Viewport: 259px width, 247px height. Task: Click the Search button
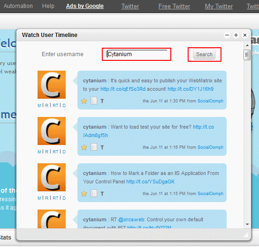pos(204,54)
